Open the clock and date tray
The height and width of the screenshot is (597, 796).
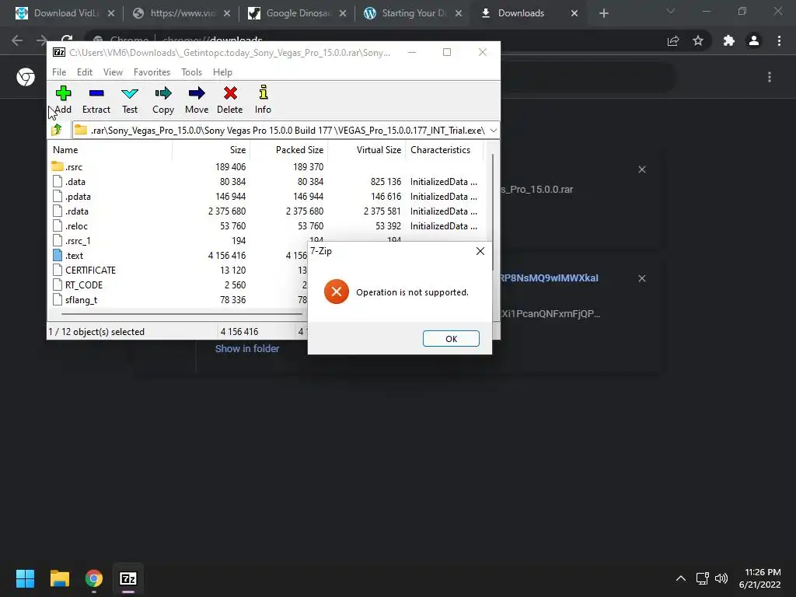pos(760,578)
